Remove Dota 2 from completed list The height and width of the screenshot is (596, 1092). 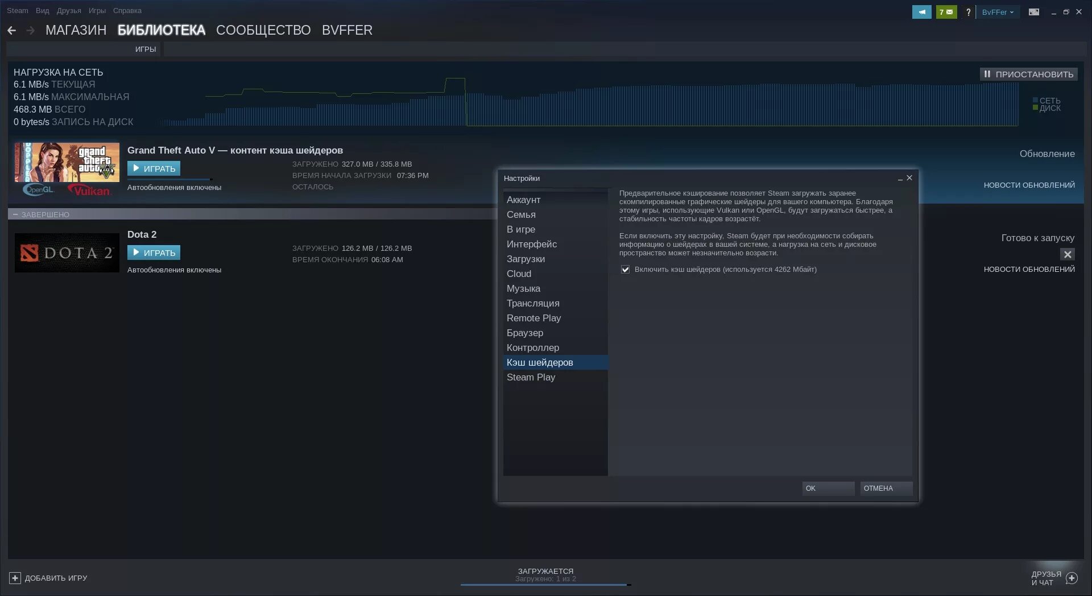point(1068,254)
